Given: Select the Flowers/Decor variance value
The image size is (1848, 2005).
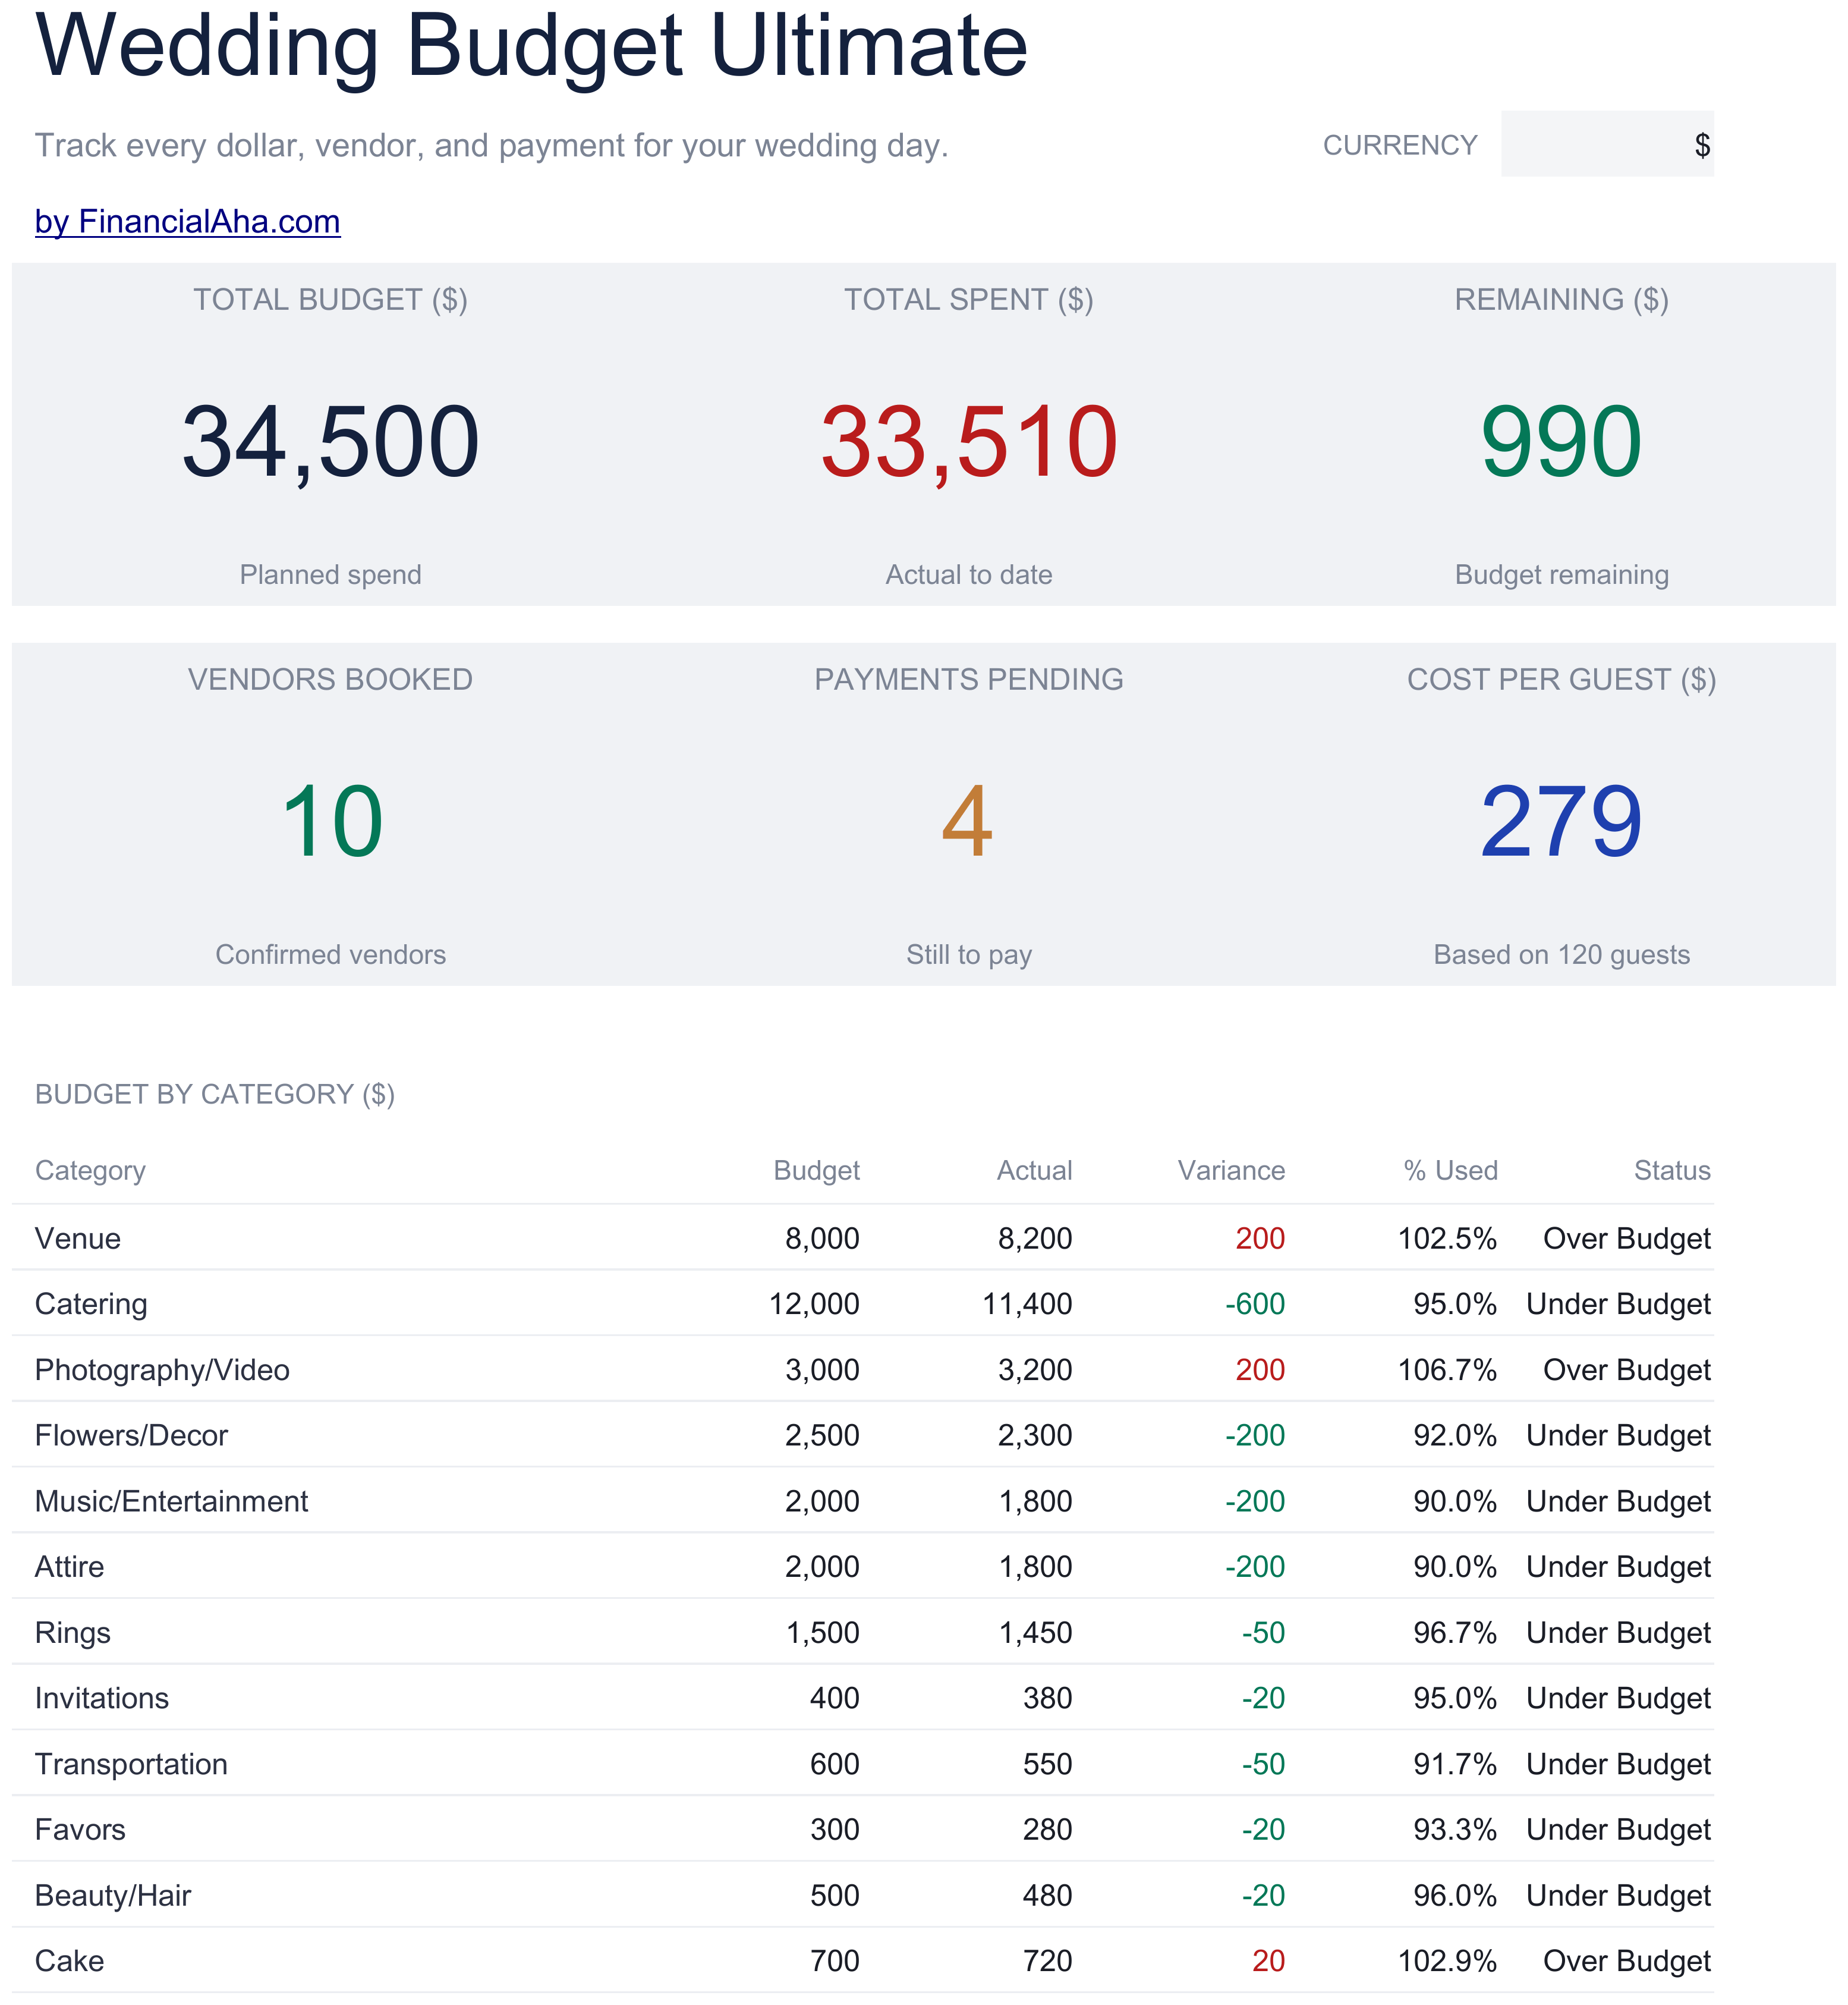Looking at the screenshot, I should click(x=1255, y=1435).
